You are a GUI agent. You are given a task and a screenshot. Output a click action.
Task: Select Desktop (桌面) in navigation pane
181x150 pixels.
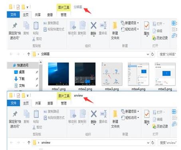click(19, 72)
